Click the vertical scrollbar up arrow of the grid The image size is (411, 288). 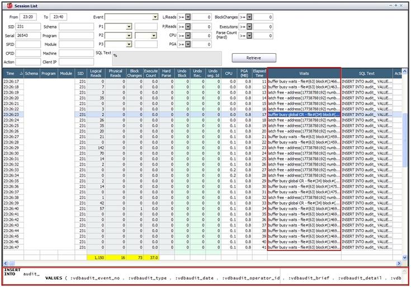click(x=404, y=71)
